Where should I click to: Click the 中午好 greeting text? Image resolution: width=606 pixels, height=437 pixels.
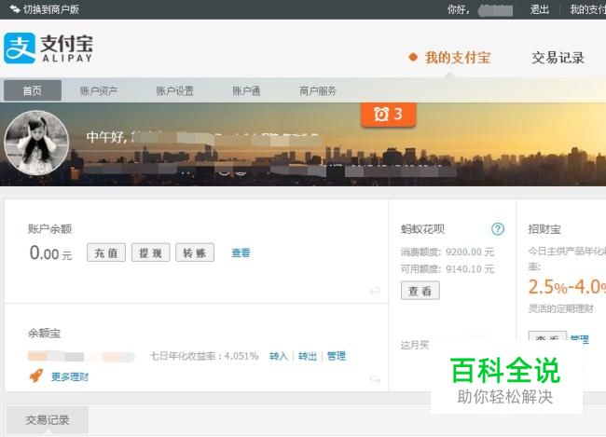pos(106,137)
